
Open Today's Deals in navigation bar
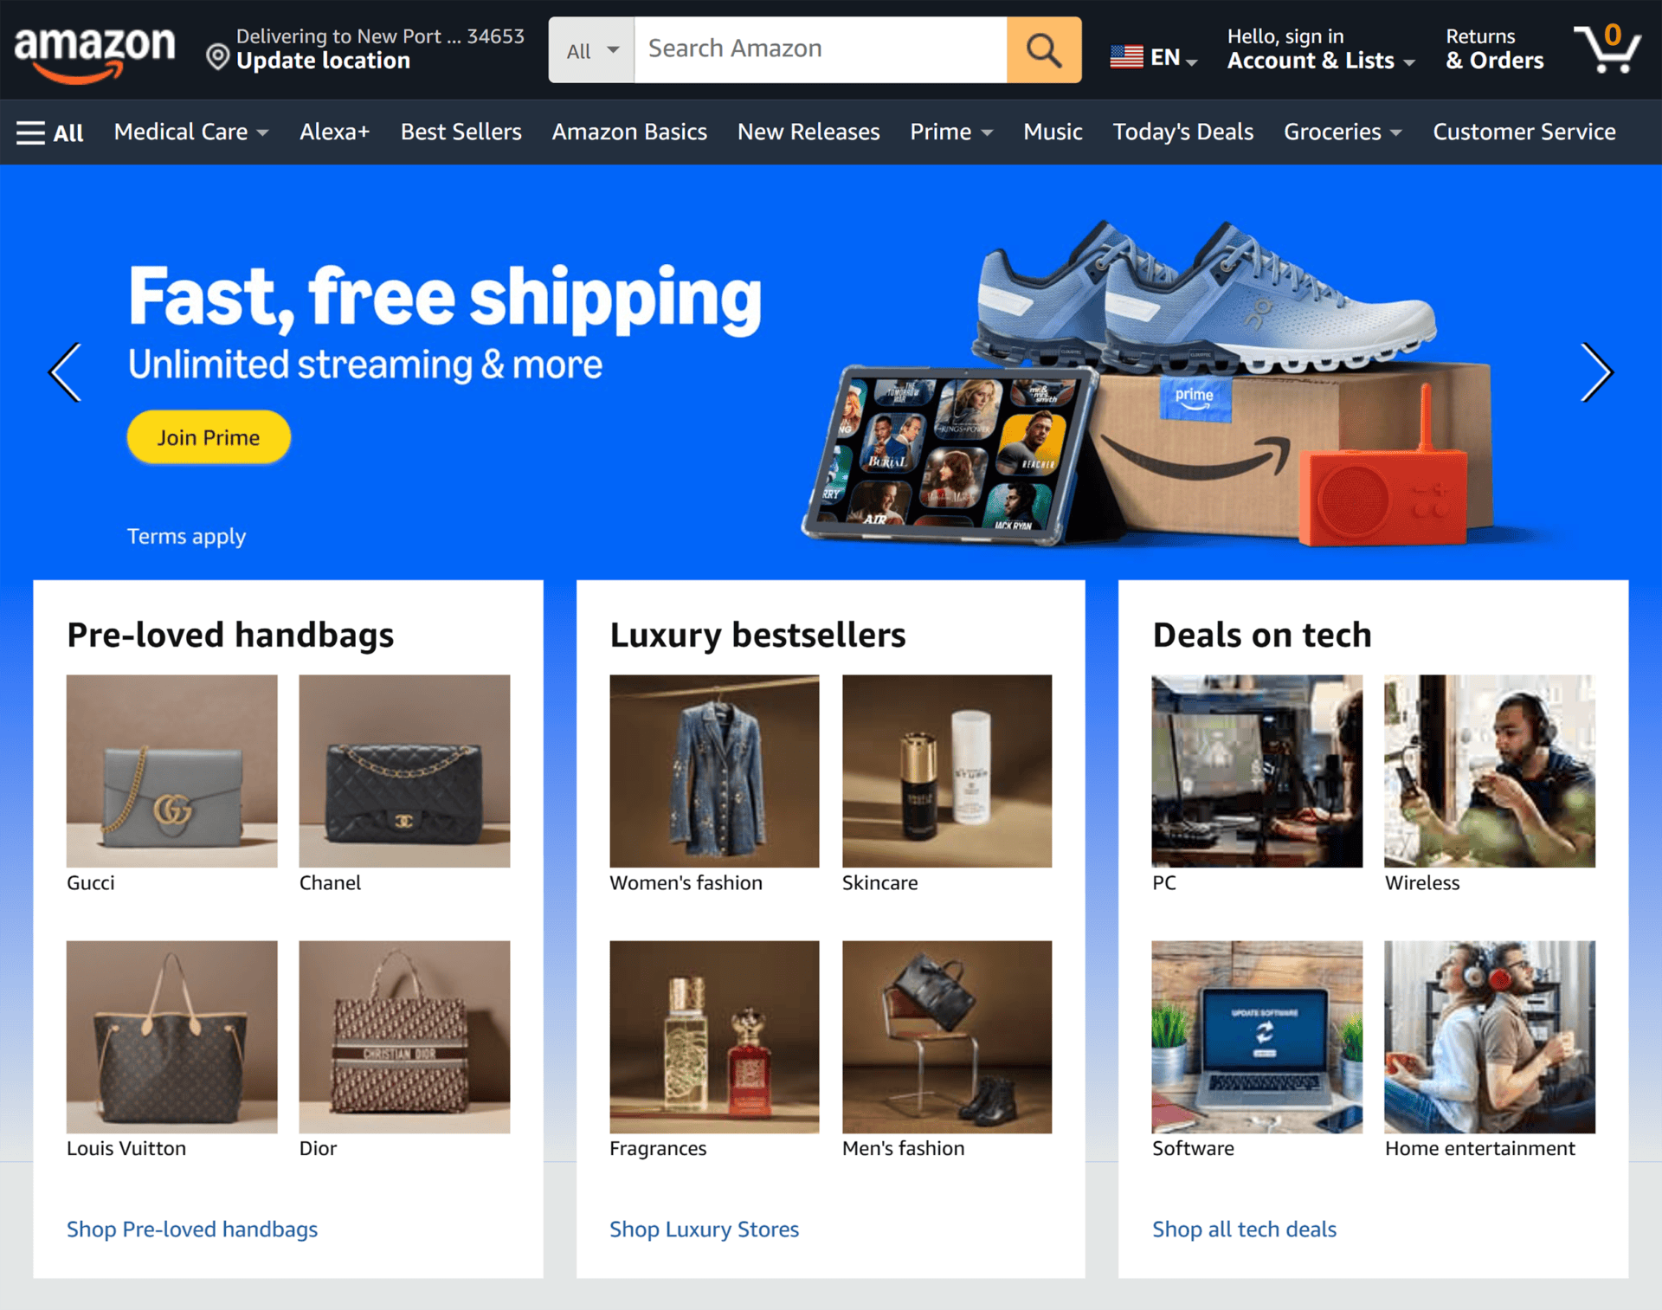point(1182,132)
